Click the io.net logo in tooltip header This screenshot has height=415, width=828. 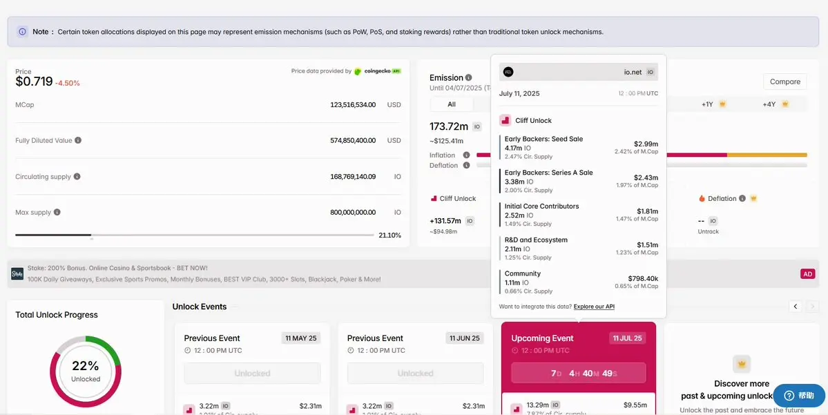508,73
